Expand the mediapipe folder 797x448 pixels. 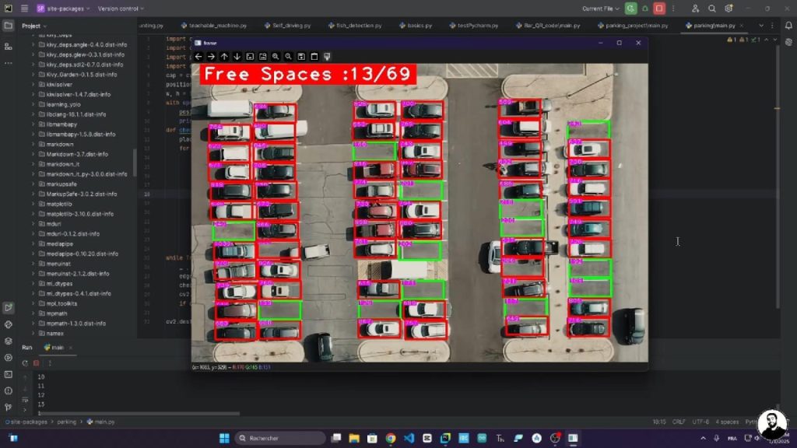(x=33, y=243)
